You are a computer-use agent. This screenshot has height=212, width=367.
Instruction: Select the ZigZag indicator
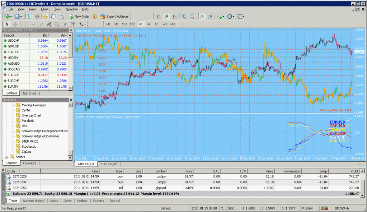[x=27, y=152]
